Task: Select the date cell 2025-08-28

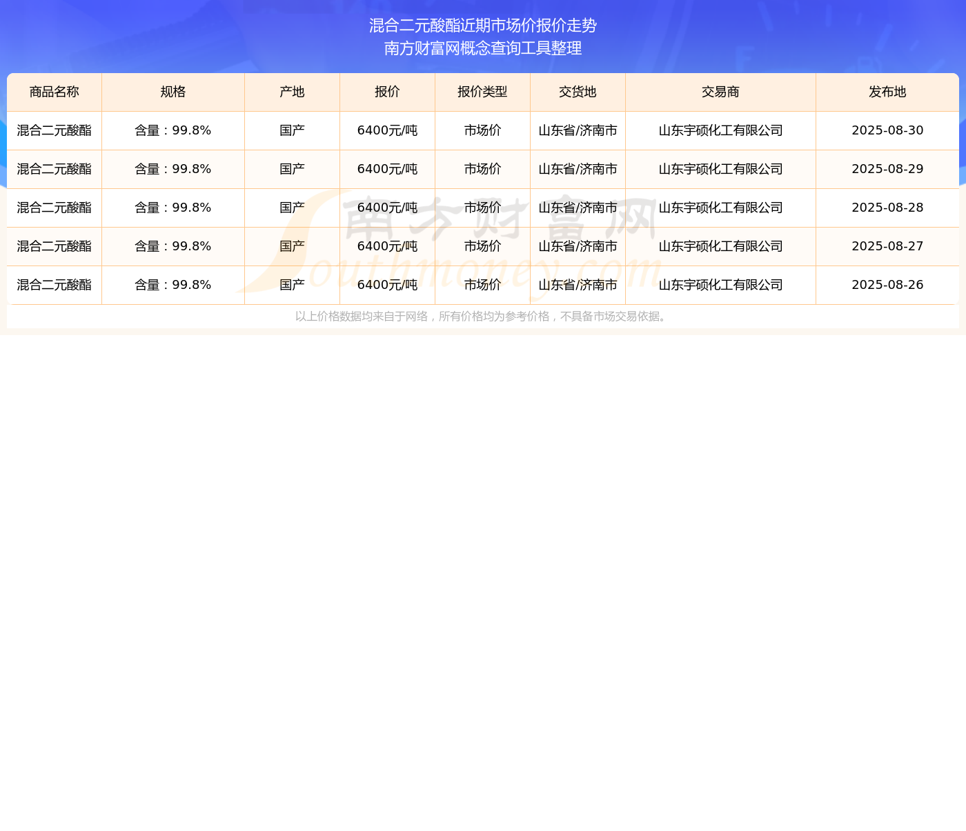Action: (887, 208)
